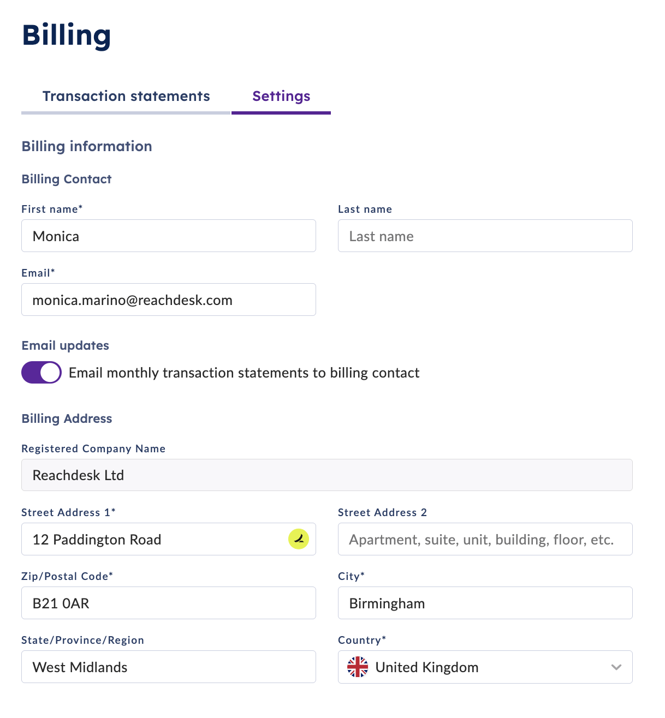Screen dimensions: 665x718
Task: Click the 'Street Address 2' label
Action: click(x=382, y=512)
